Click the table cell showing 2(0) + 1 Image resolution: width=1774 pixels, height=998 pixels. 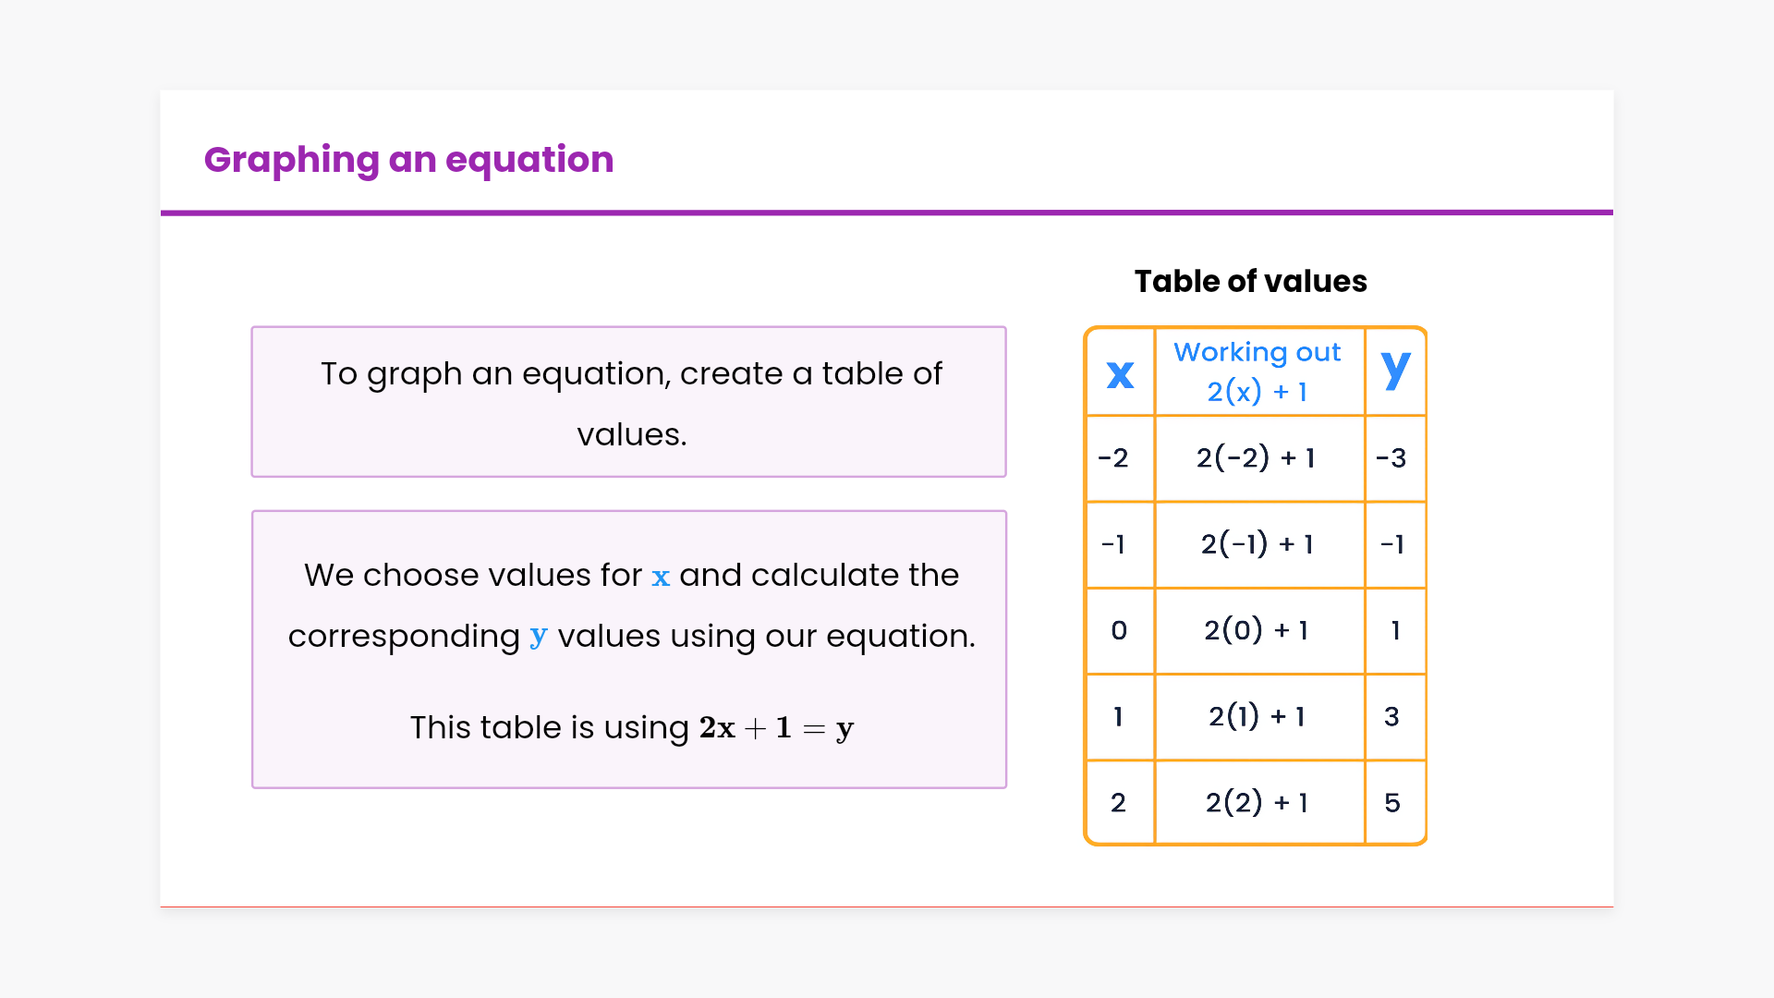[1256, 630]
